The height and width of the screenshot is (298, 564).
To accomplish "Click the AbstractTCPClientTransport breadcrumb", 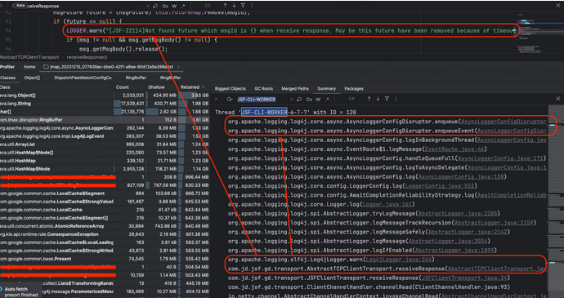I will pos(29,57).
